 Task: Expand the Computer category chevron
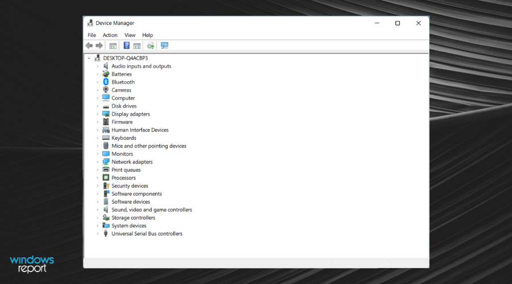[97, 98]
